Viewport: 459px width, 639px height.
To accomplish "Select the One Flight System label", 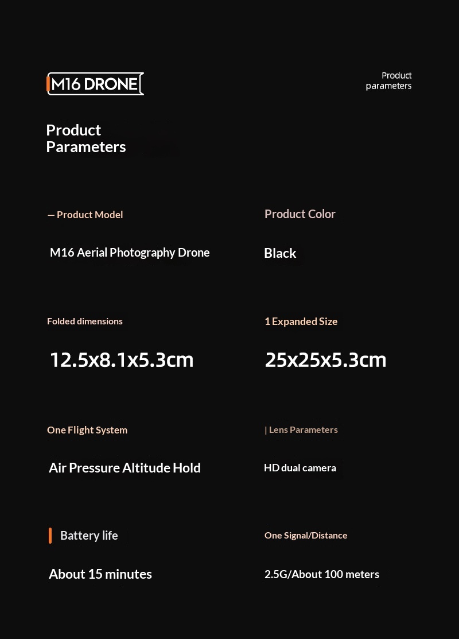I will coord(87,431).
